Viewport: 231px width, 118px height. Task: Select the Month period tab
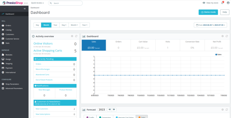(x=46, y=25)
